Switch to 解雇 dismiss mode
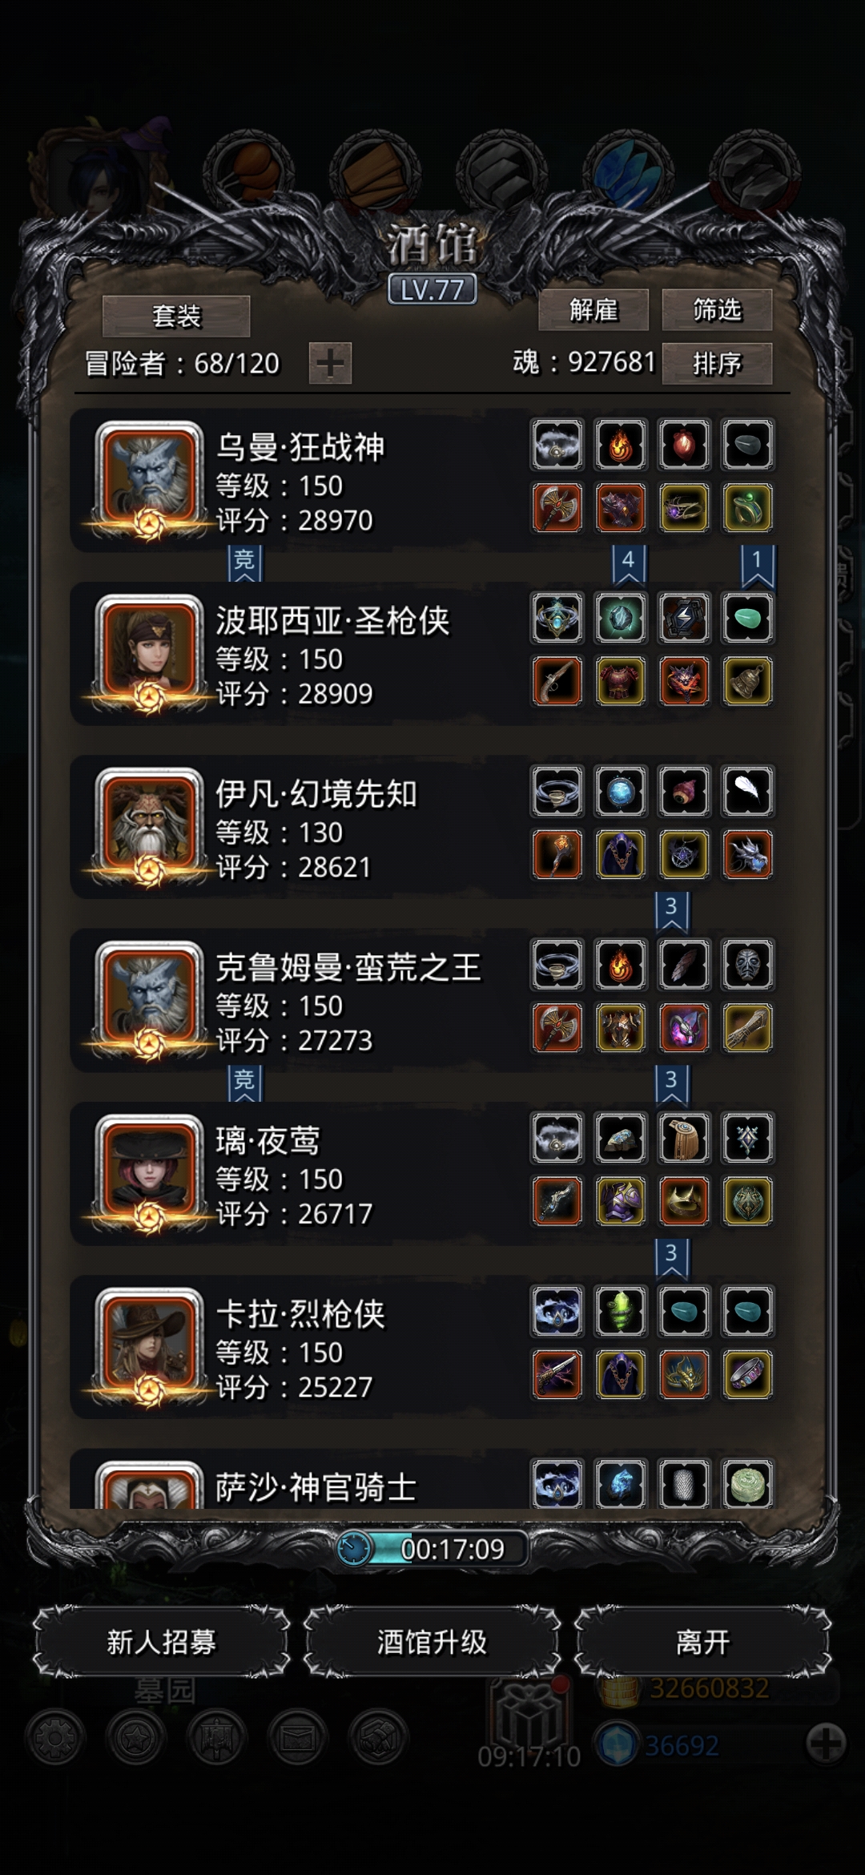Image resolution: width=865 pixels, height=1875 pixels. pos(593,310)
